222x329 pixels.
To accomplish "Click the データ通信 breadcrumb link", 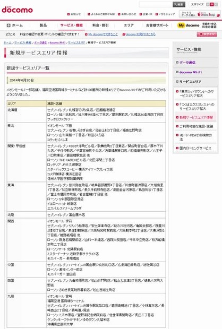I will (x=40, y=42).
